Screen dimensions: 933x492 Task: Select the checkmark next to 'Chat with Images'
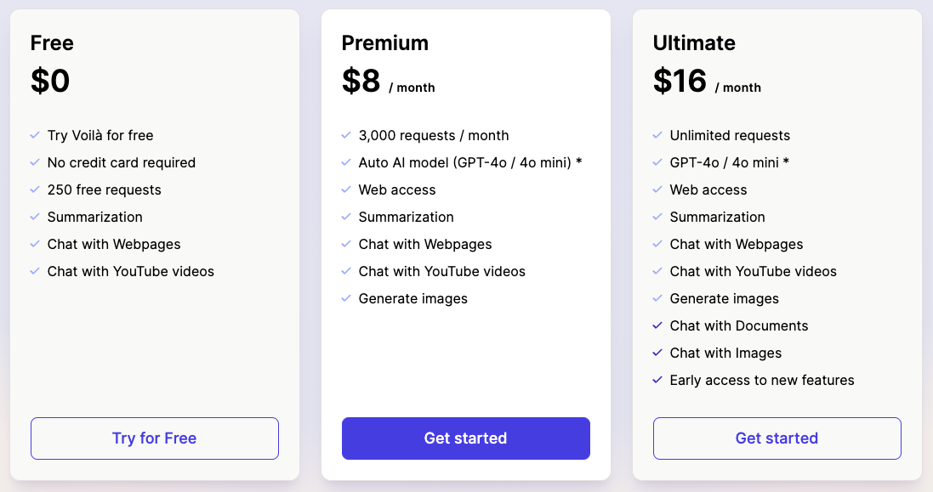657,353
